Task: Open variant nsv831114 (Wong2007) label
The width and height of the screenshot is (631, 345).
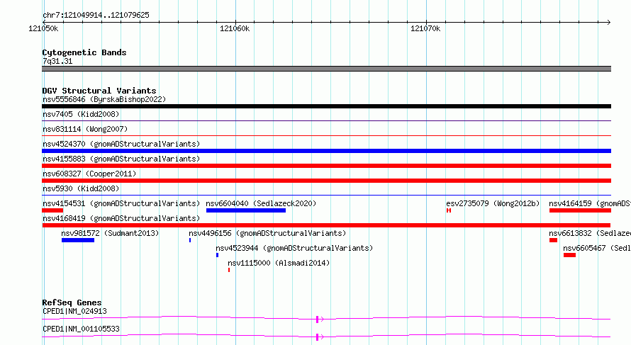Action: [x=85, y=129]
